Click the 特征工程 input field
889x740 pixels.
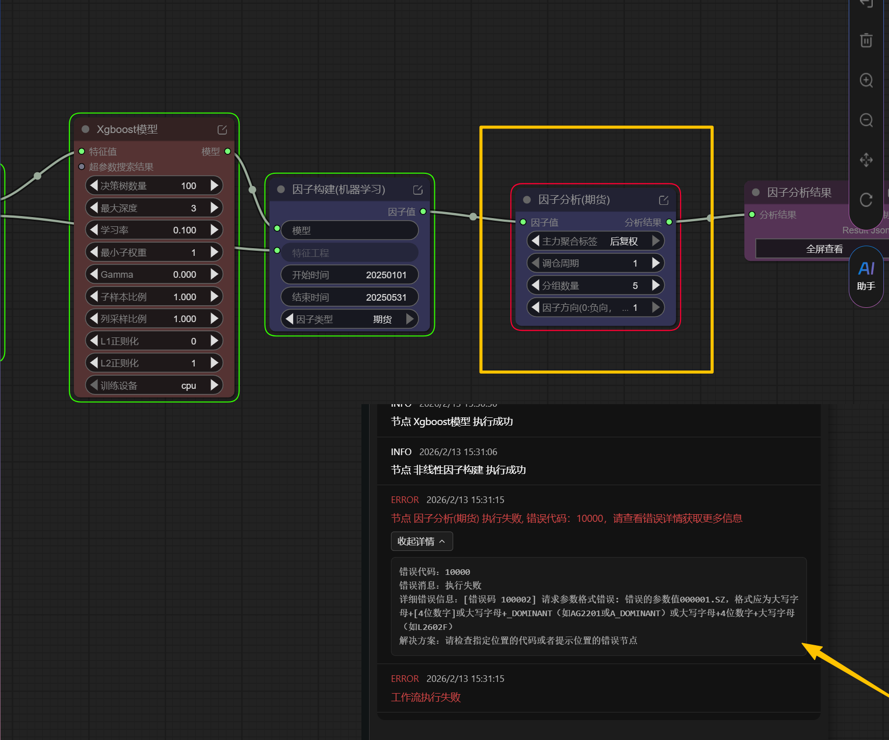[350, 253]
